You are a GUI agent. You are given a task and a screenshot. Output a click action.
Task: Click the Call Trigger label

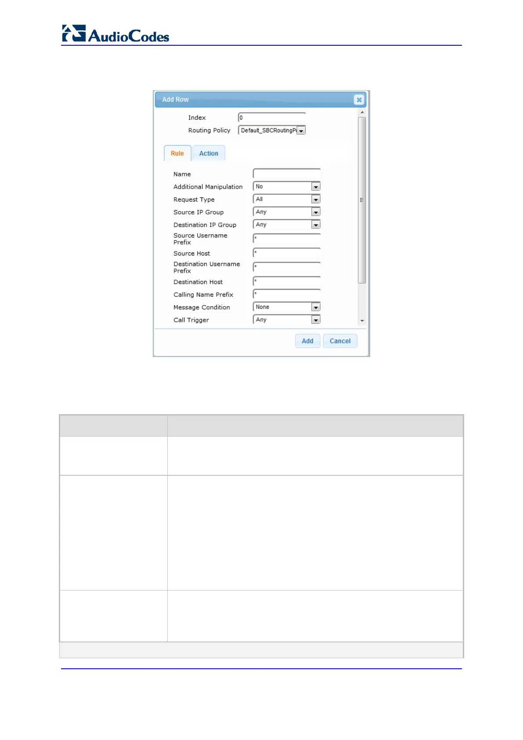pos(191,320)
